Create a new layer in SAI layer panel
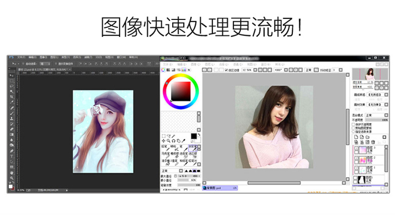 coord(356,137)
